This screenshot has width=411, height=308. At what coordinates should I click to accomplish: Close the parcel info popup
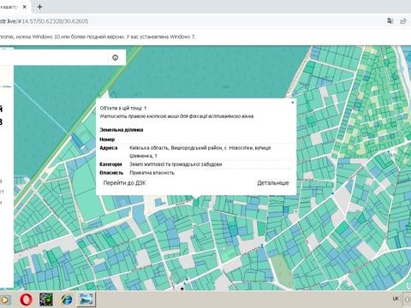292,102
